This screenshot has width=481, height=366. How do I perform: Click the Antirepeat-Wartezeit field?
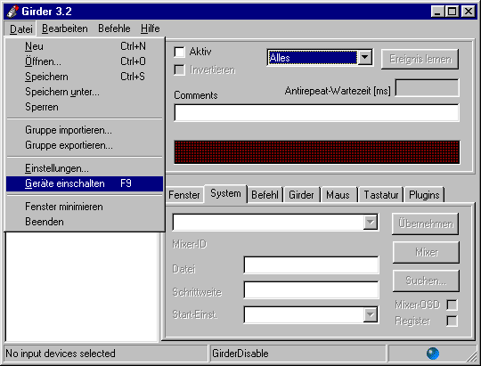coord(428,88)
